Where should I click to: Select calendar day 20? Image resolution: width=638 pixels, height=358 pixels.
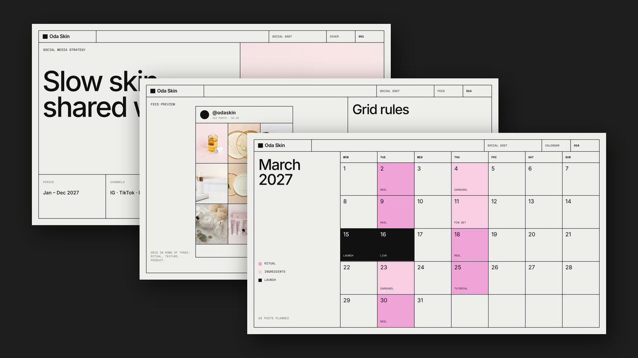click(x=544, y=245)
